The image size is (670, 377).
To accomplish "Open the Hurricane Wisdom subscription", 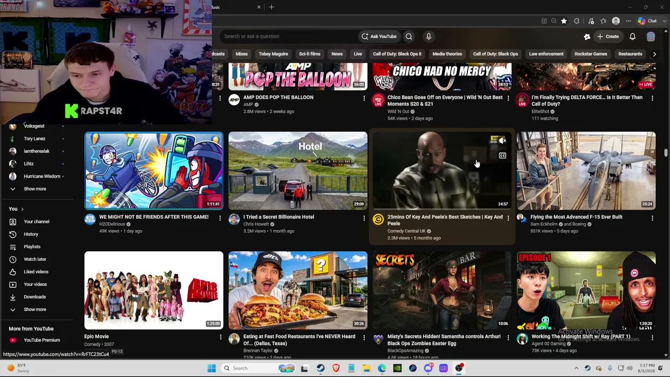I will point(42,176).
